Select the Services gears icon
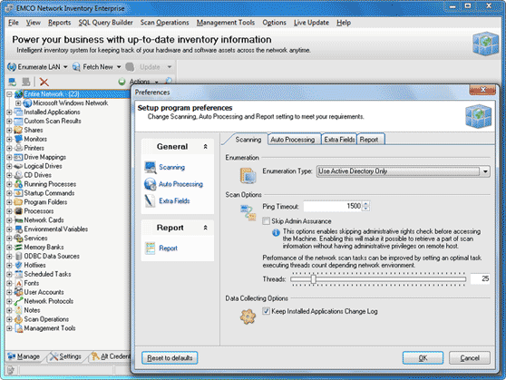 pos(18,239)
